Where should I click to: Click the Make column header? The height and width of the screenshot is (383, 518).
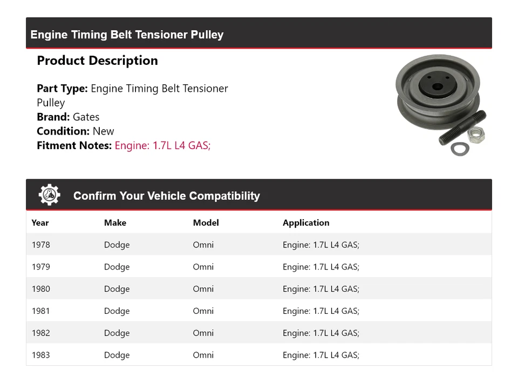(115, 223)
